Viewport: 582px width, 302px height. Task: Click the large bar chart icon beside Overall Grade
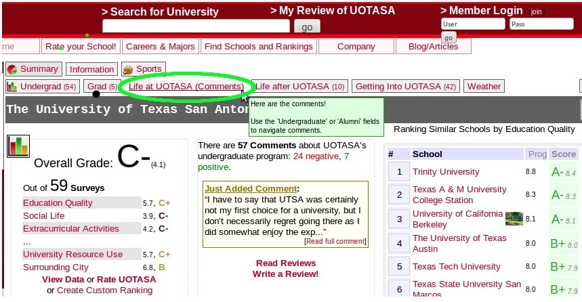click(x=18, y=146)
